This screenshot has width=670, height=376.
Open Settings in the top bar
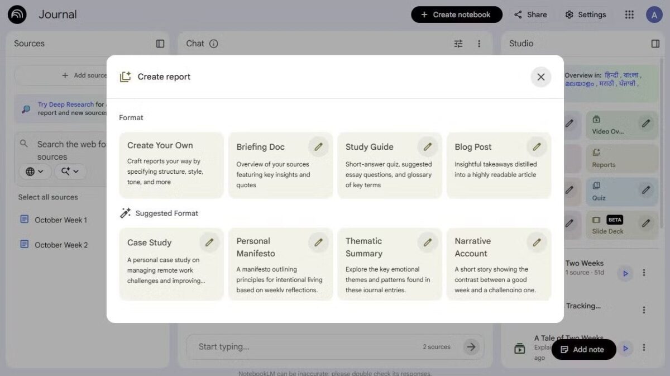[x=585, y=15]
